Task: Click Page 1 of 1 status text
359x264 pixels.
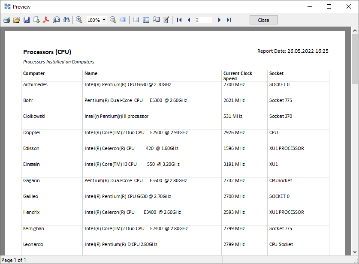Action: [14, 260]
